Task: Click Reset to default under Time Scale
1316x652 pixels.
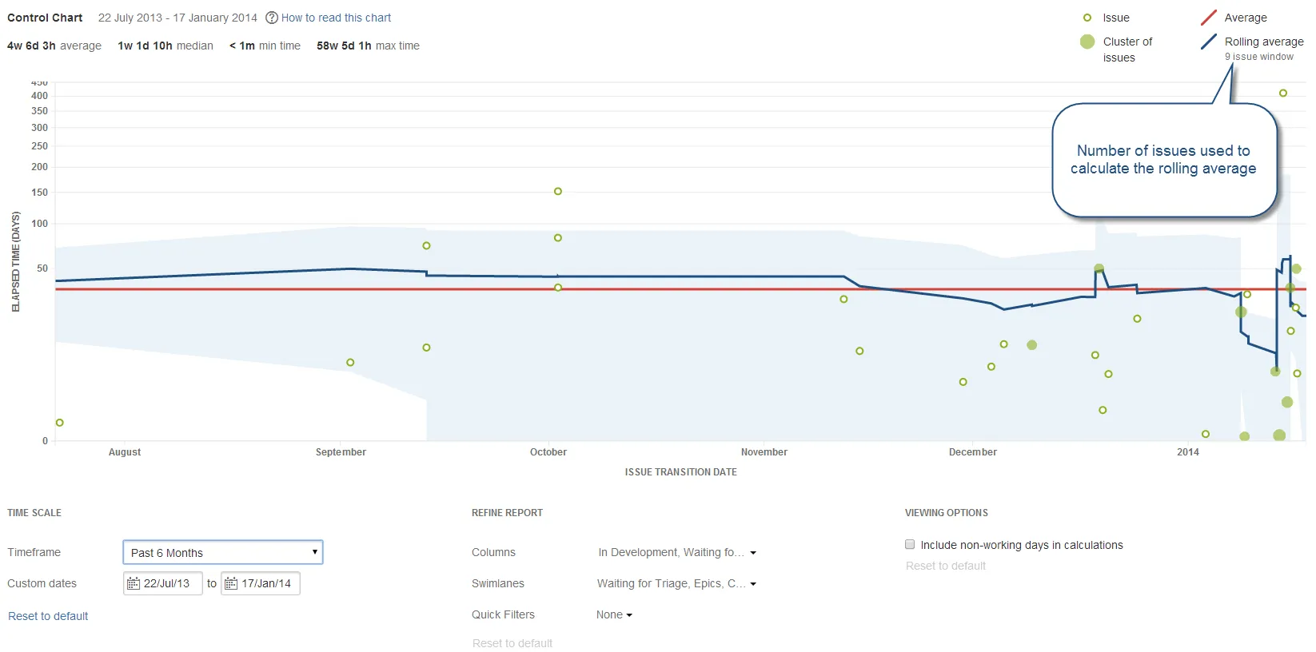Action: pos(48,616)
